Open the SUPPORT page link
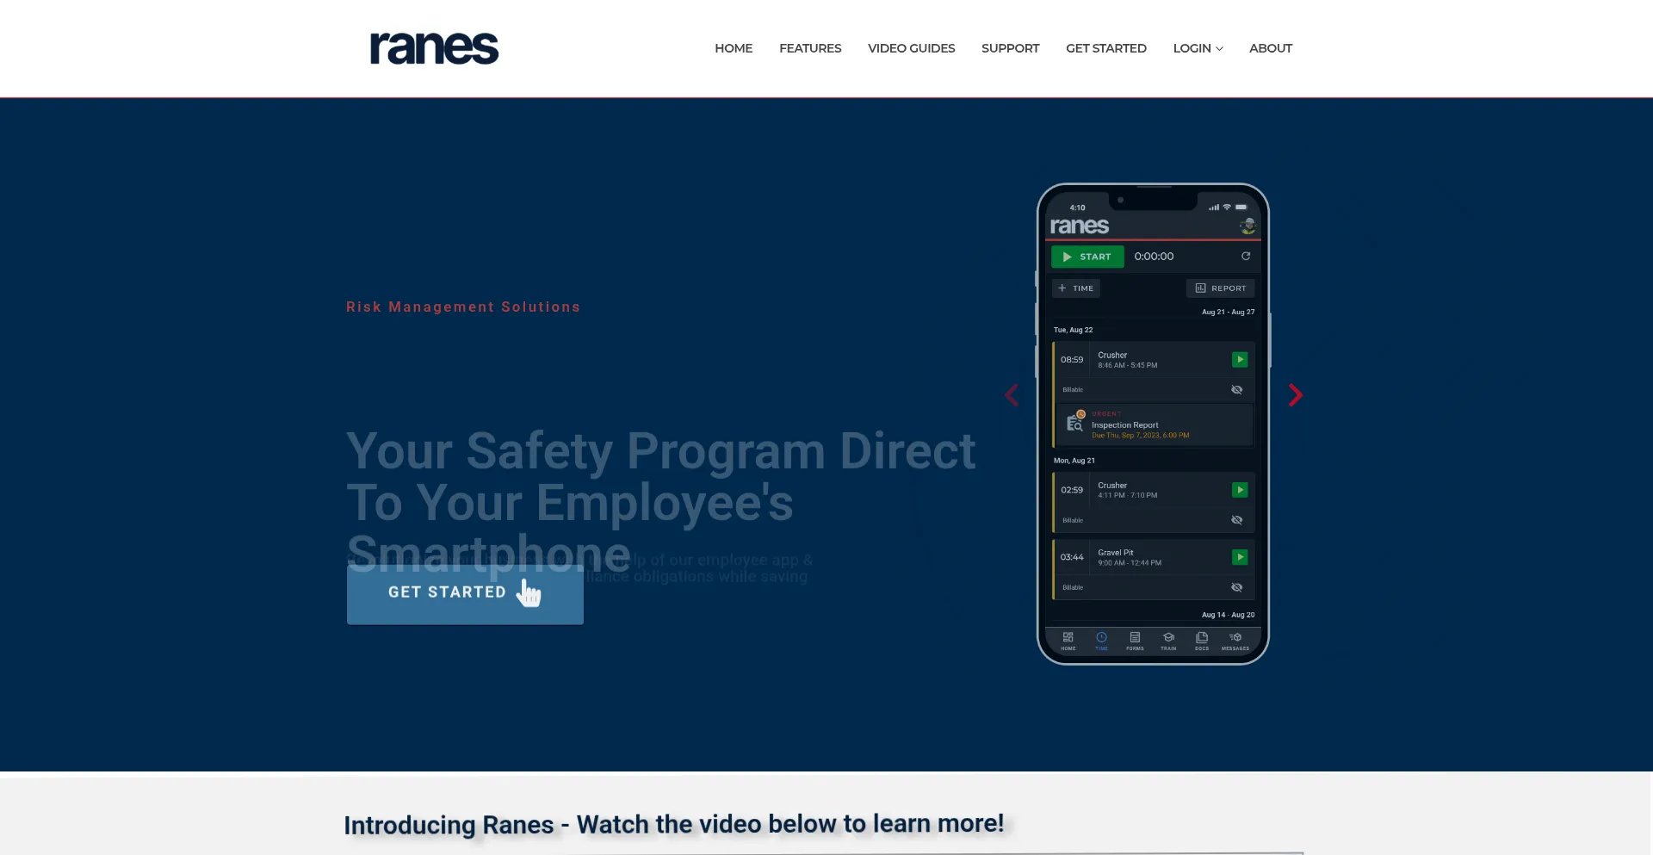 pos(1010,48)
